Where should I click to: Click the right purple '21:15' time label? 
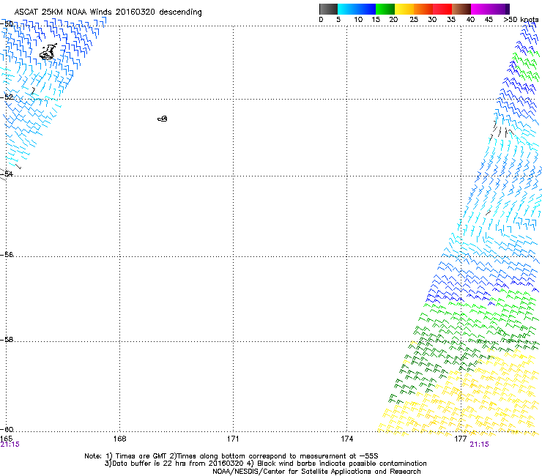(479, 445)
